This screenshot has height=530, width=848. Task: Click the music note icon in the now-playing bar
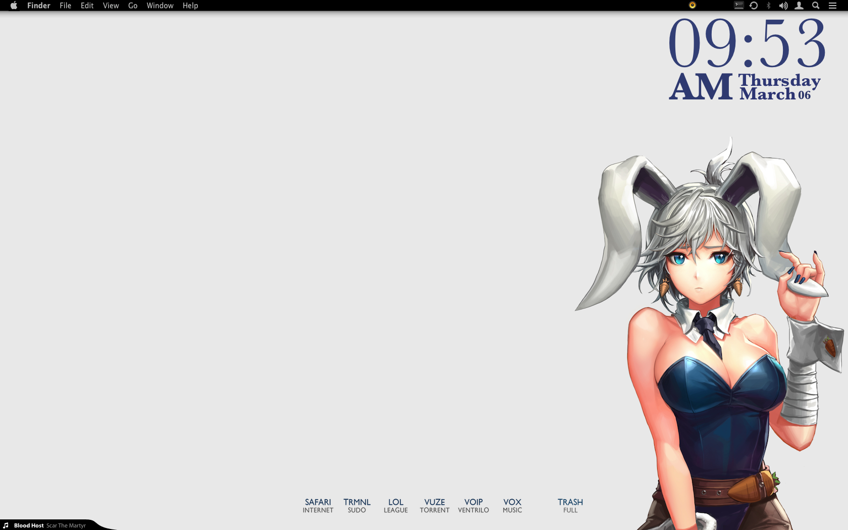pyautogui.click(x=6, y=525)
